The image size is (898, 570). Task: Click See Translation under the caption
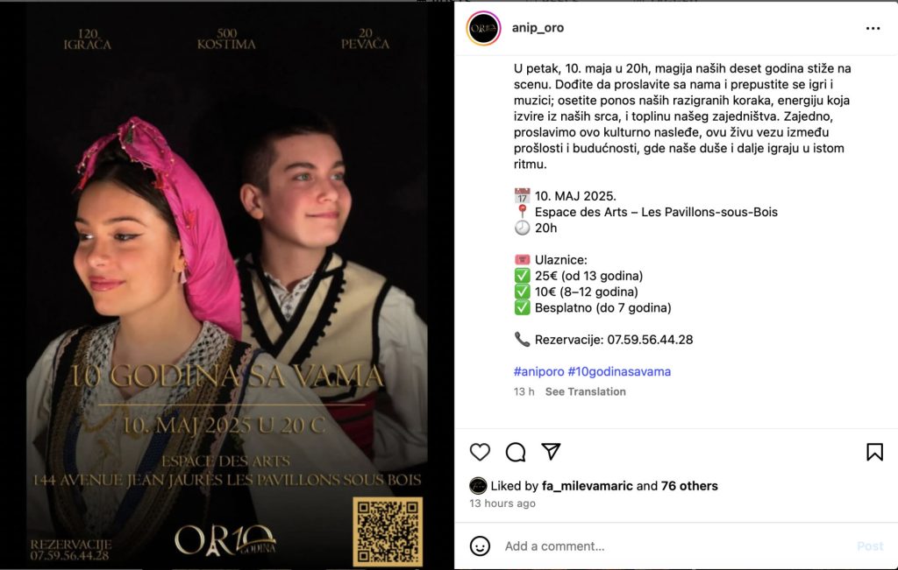[x=585, y=391]
